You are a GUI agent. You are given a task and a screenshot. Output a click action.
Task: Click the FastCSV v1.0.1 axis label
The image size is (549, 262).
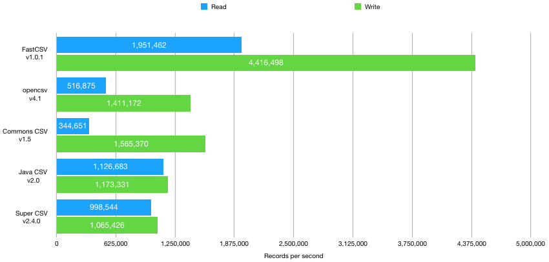(x=34, y=54)
